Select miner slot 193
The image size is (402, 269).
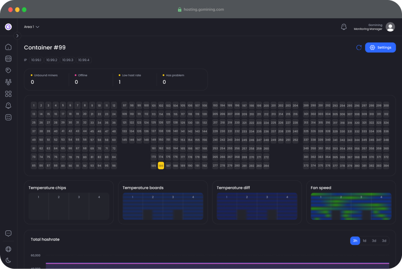[215, 105]
